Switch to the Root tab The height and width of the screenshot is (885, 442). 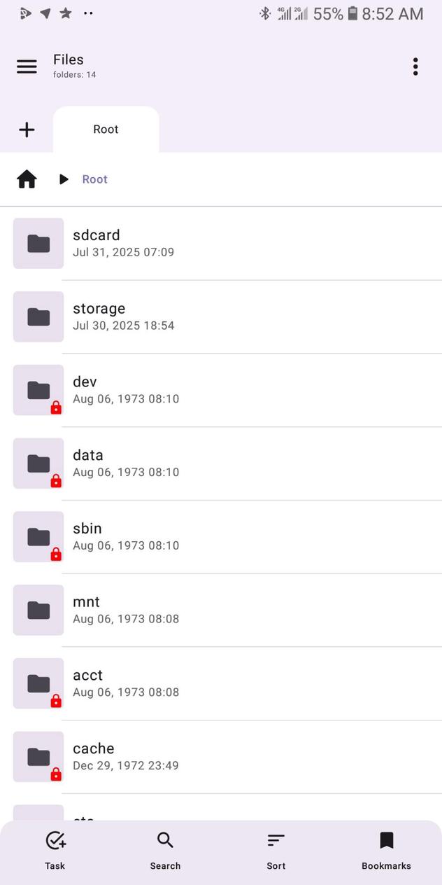[106, 130]
